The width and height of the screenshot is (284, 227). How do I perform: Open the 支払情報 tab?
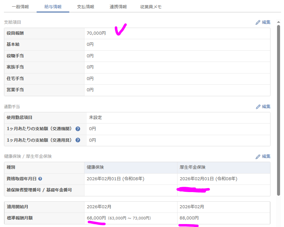tap(85, 7)
